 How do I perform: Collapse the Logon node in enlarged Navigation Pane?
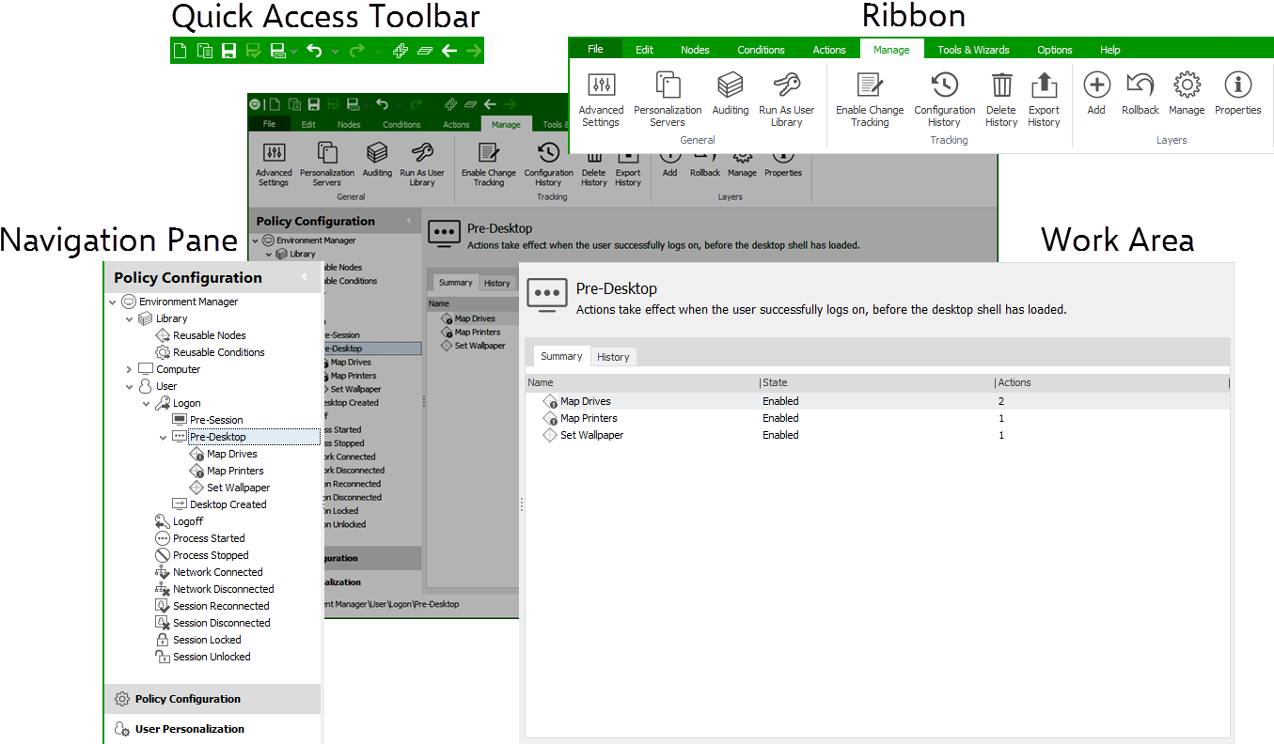coord(147,403)
